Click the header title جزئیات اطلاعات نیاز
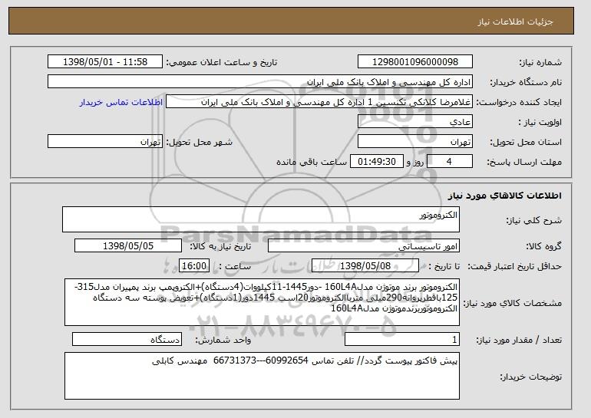This screenshot has height=418, width=591. tap(515, 21)
